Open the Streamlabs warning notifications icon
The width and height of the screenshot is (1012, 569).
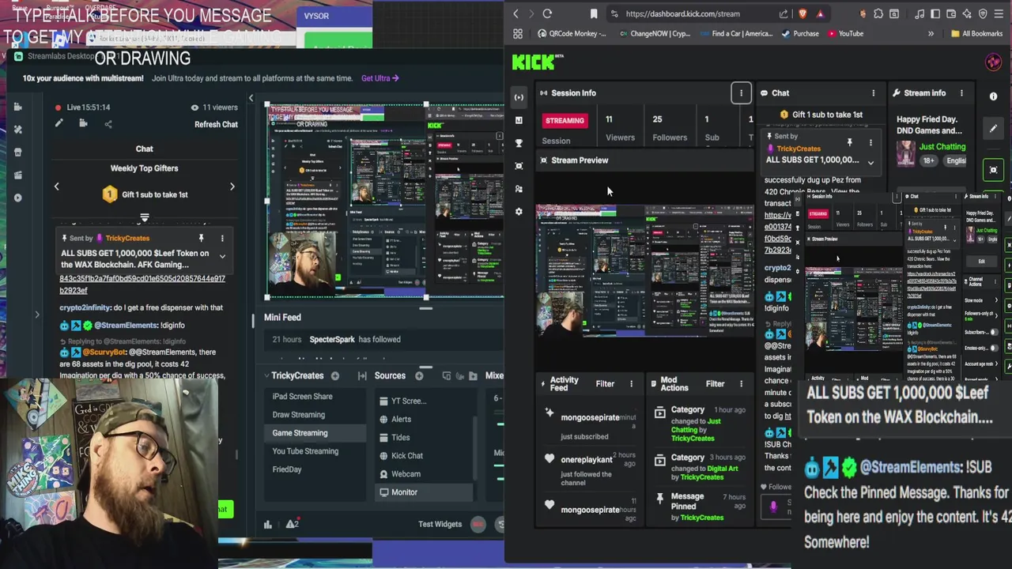(x=292, y=524)
